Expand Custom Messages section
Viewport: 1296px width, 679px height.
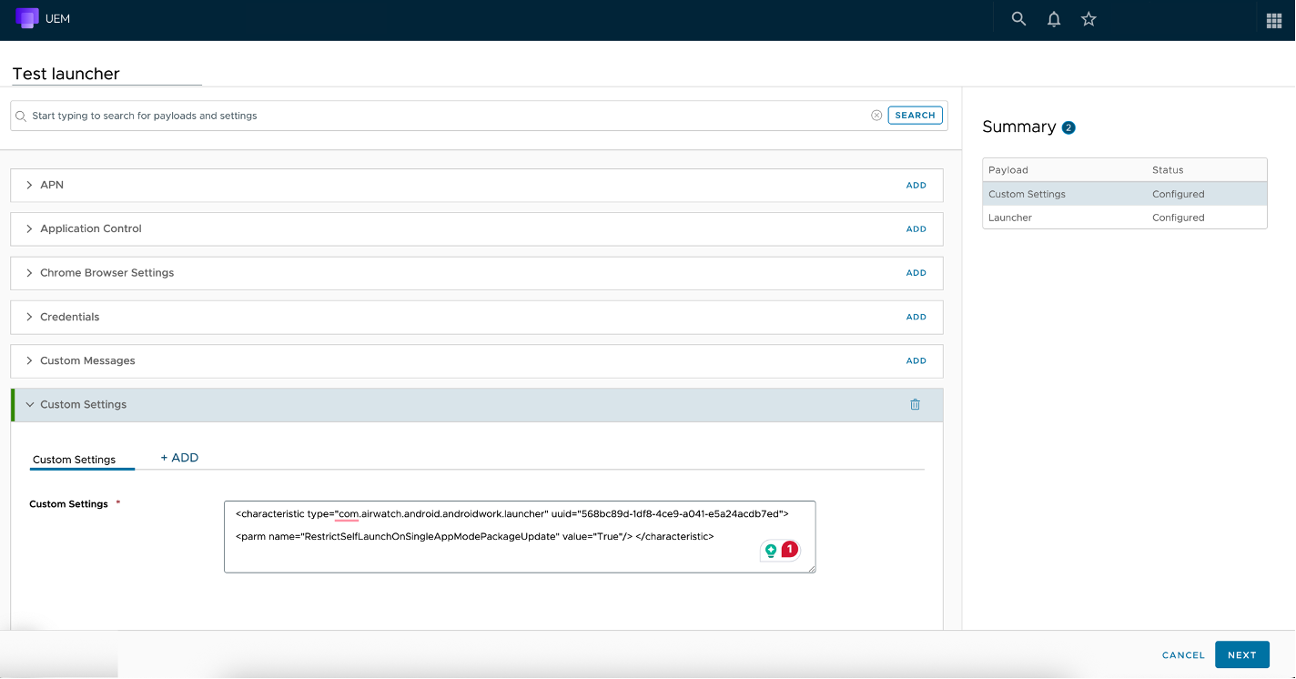click(30, 360)
